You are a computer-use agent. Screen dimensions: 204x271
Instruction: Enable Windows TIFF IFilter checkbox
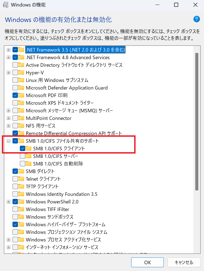click(x=15, y=209)
